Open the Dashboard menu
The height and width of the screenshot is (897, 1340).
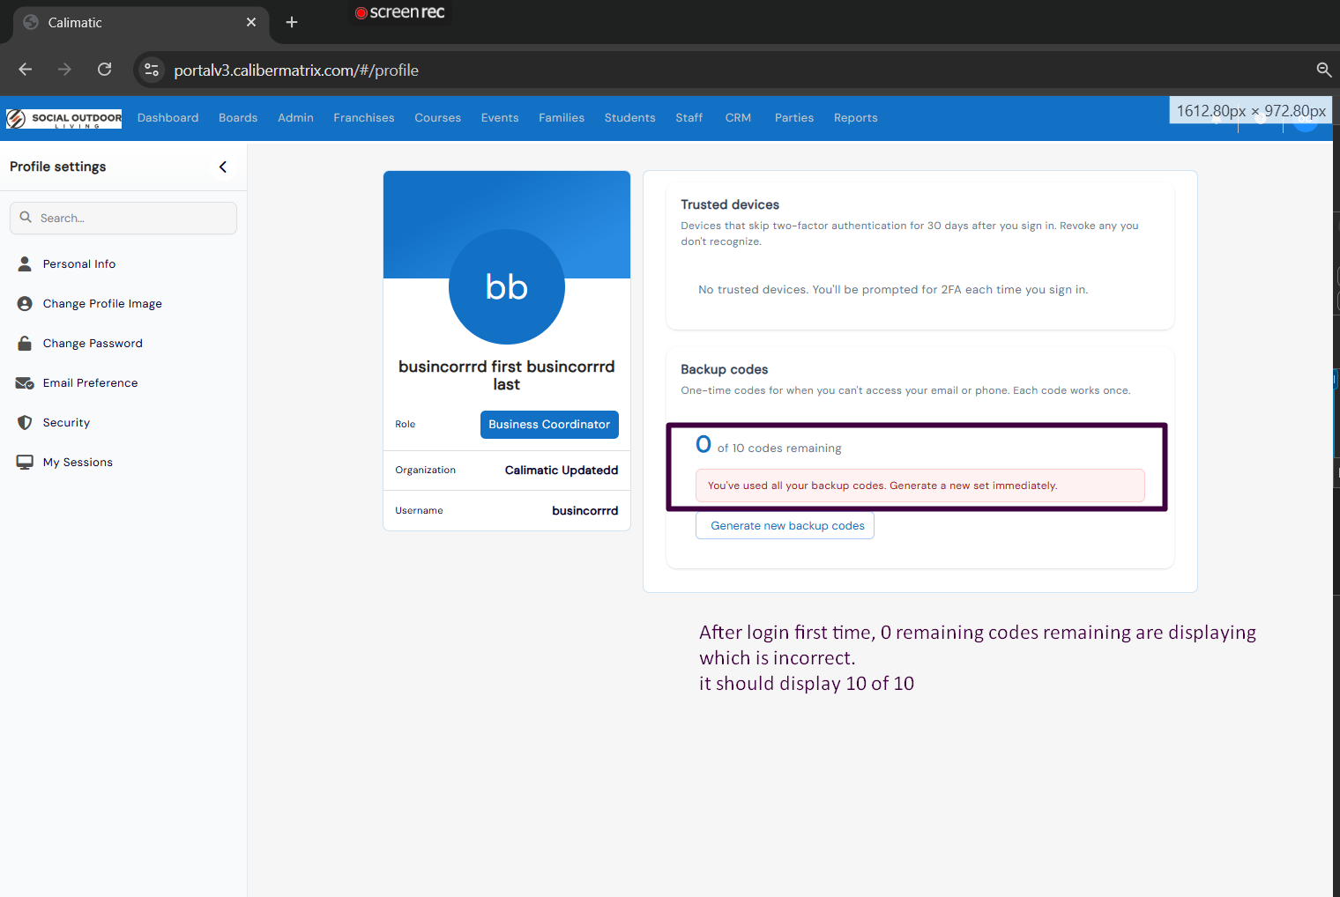click(x=167, y=118)
